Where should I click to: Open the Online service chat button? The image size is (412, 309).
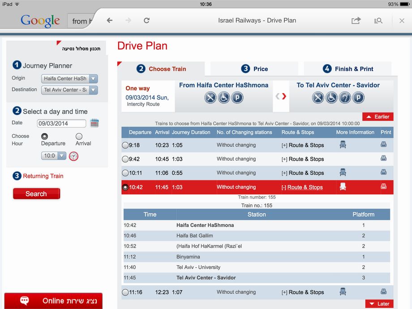[53, 300]
